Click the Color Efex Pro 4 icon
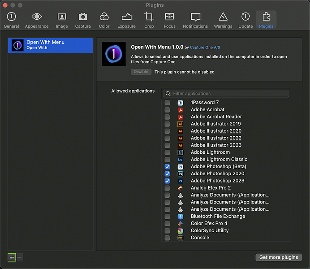Image resolution: width=310 pixels, height=269 pixels. point(180,224)
